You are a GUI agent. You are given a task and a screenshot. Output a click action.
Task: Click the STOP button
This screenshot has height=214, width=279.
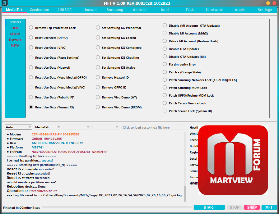coord(235,207)
